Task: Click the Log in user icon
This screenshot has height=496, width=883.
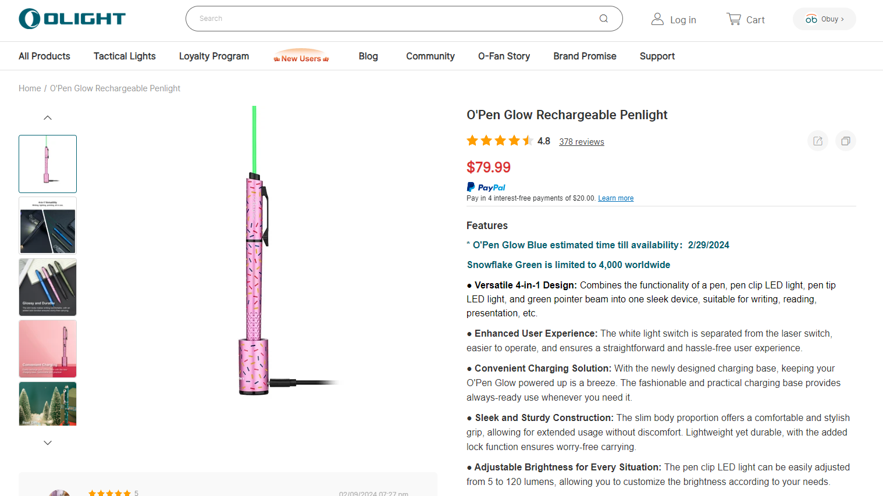Action: (x=657, y=18)
